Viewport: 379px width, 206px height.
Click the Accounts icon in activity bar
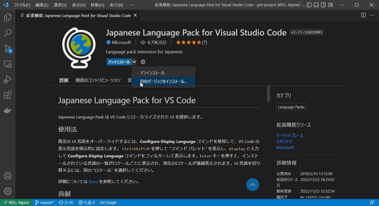7,176
